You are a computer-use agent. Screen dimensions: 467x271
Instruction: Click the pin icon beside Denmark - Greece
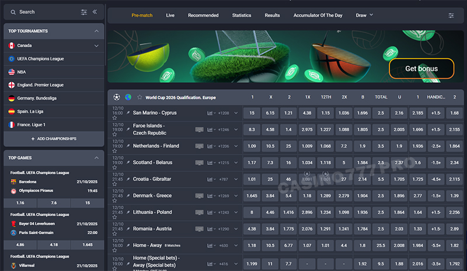tap(128, 196)
